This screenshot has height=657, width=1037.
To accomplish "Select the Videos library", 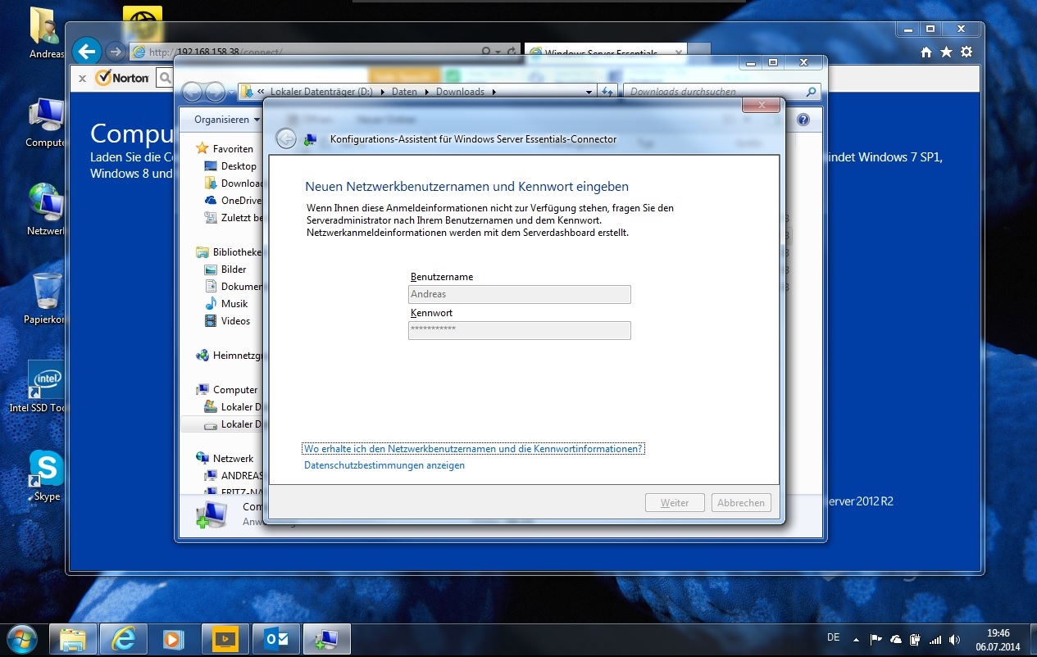I will [x=235, y=321].
